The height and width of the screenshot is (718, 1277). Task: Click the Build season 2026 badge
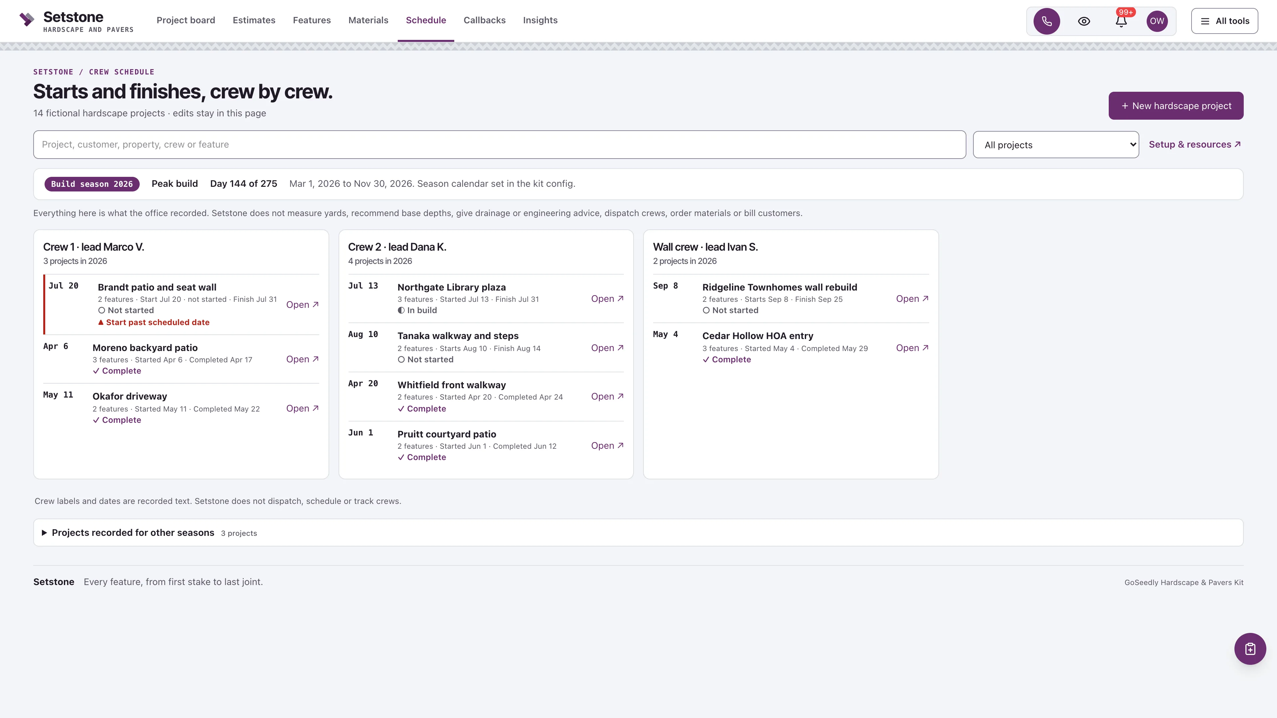pyautogui.click(x=92, y=184)
